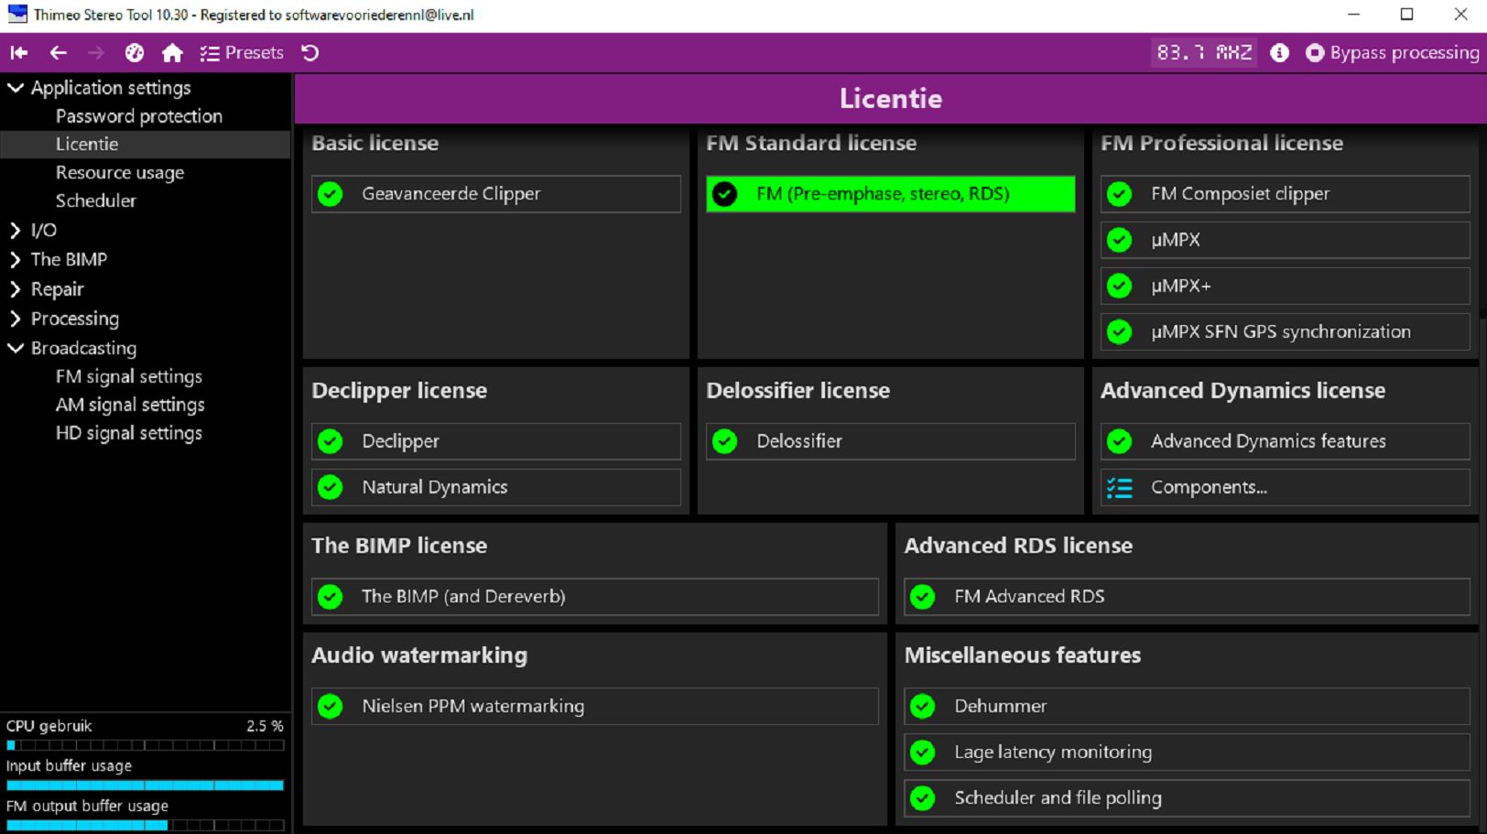
Task: Toggle Declipper checkmark
Action: (x=331, y=441)
